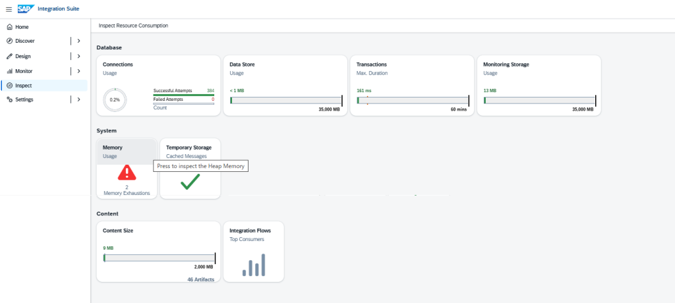Click the Data Store usage bar
The image size is (675, 303).
pos(286,100)
